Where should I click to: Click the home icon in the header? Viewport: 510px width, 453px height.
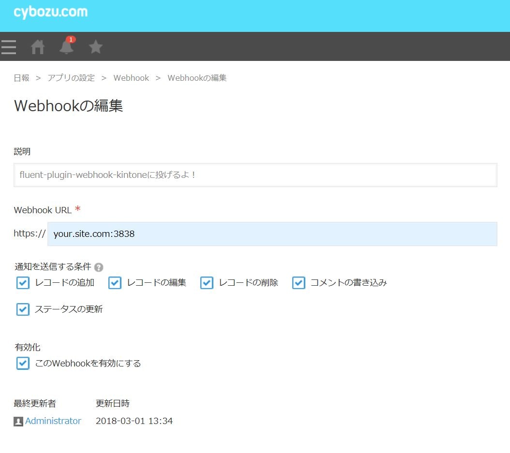(x=38, y=46)
